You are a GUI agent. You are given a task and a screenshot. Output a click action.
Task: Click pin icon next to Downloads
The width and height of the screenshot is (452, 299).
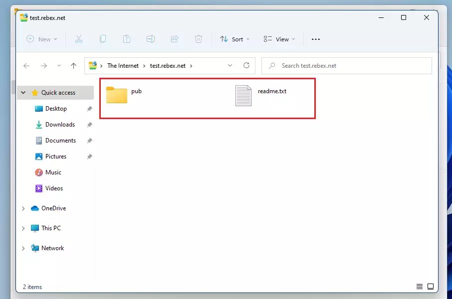(90, 125)
